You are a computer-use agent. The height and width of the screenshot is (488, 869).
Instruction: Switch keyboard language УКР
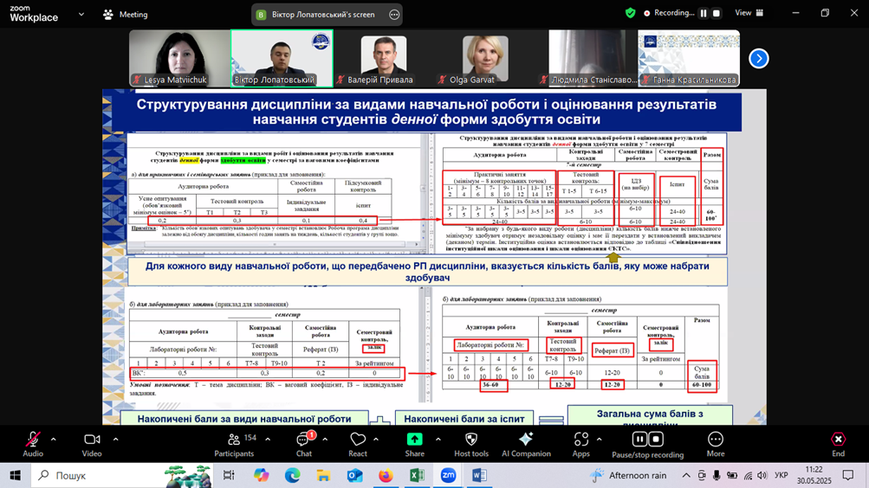tap(781, 475)
